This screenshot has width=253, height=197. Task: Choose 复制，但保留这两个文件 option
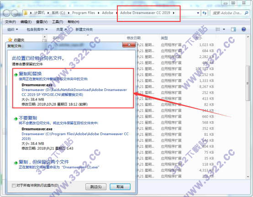(73, 164)
